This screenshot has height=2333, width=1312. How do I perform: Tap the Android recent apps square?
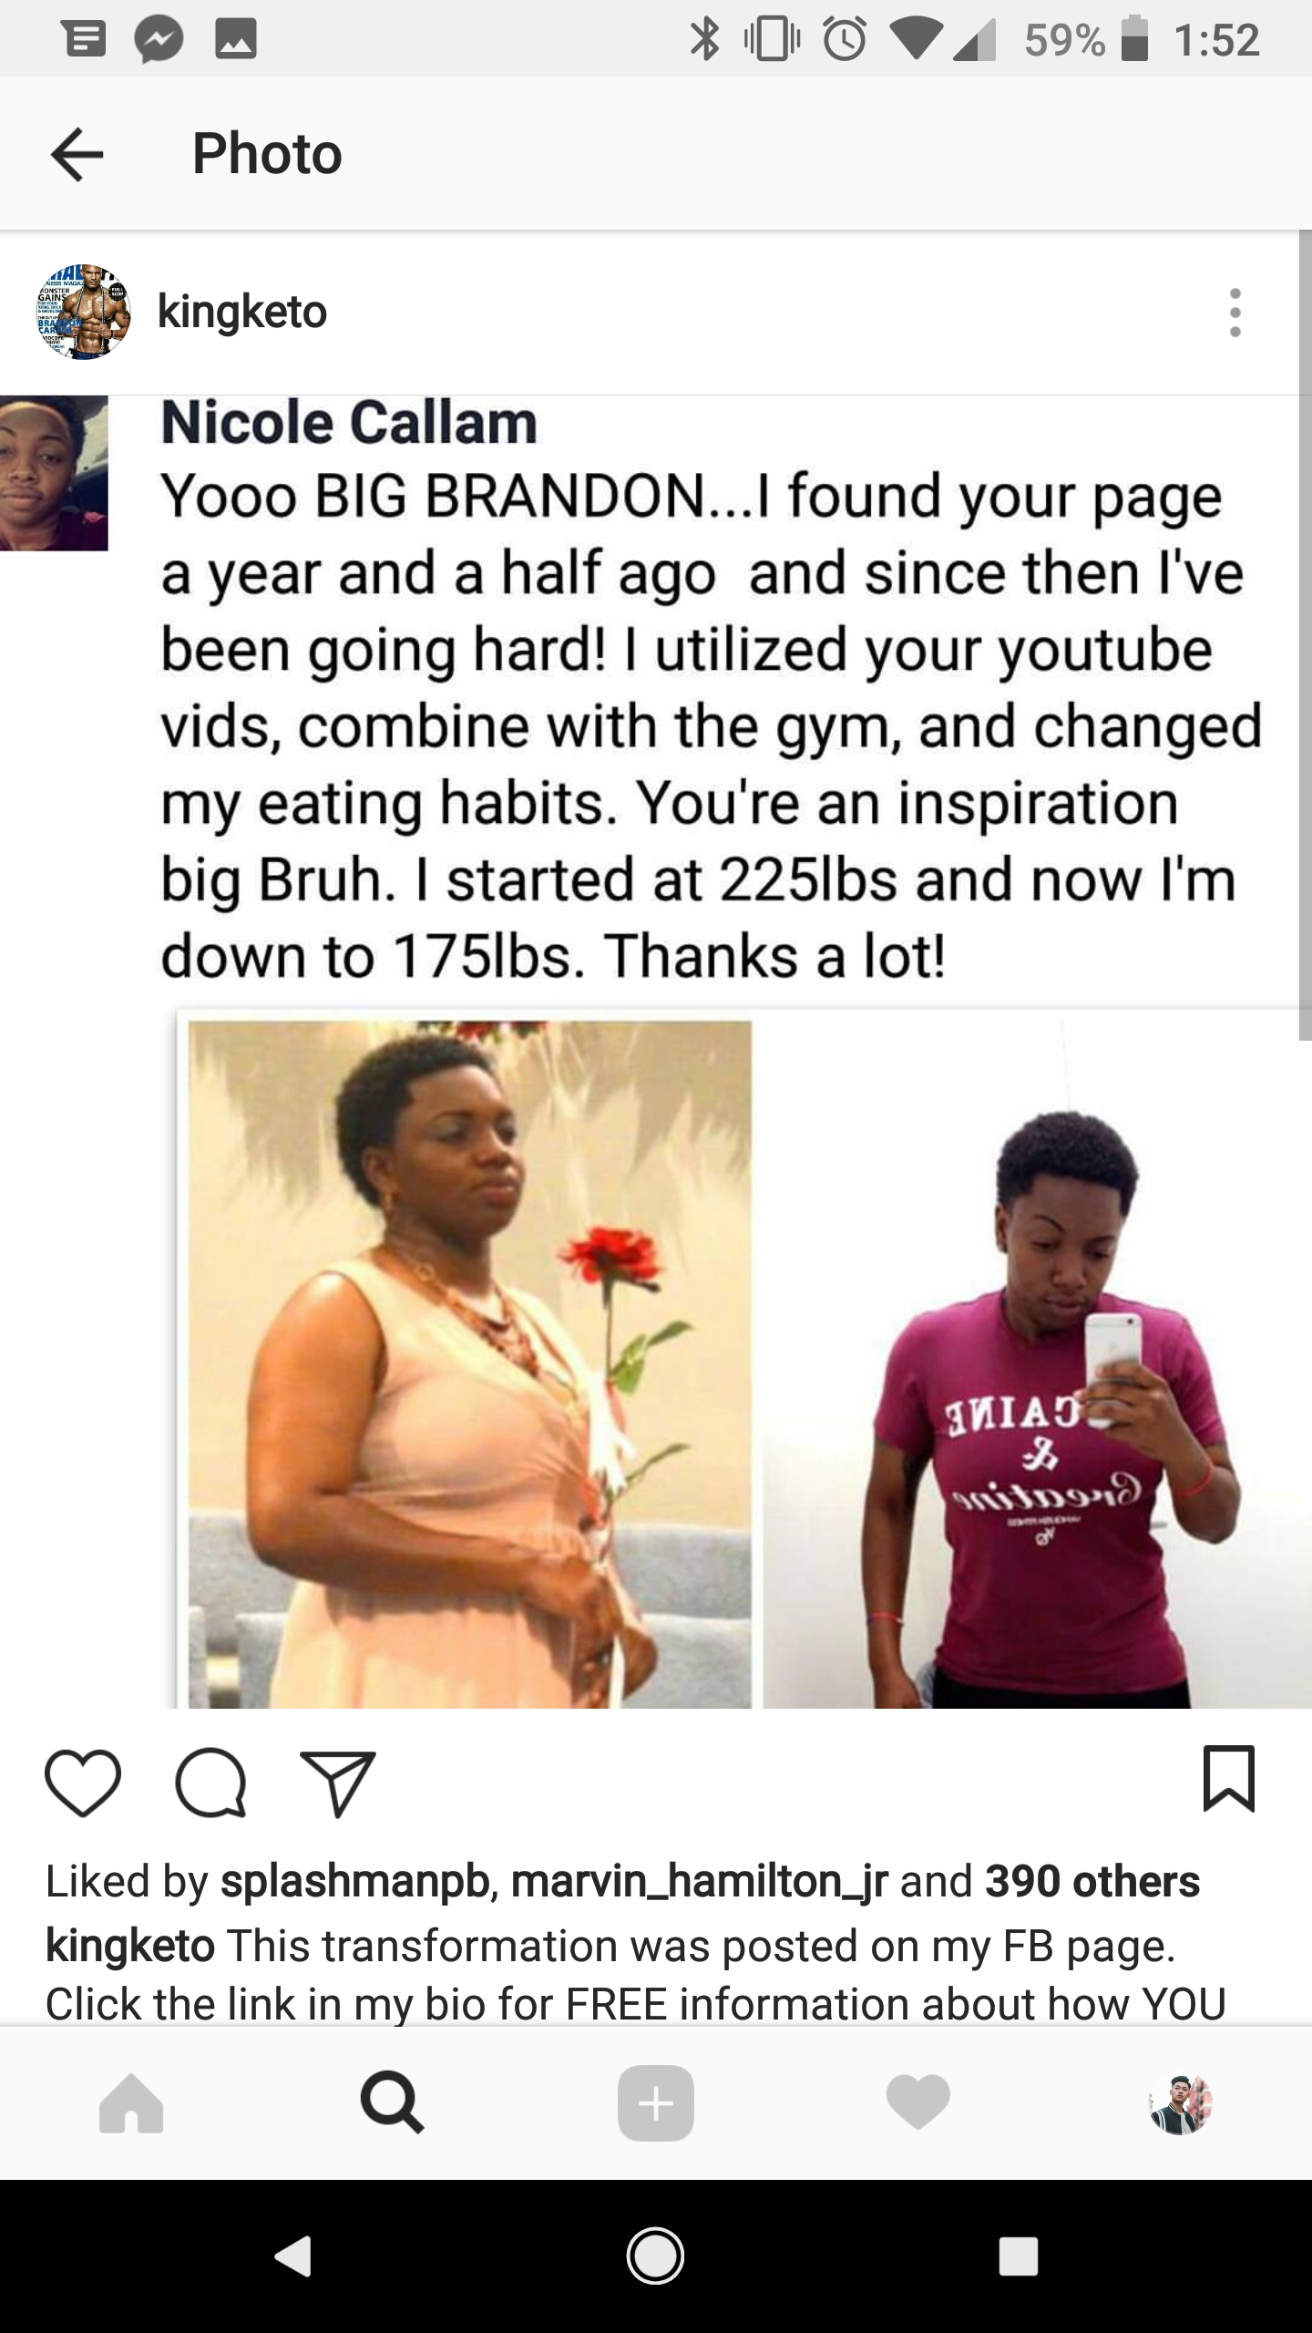[1019, 2257]
